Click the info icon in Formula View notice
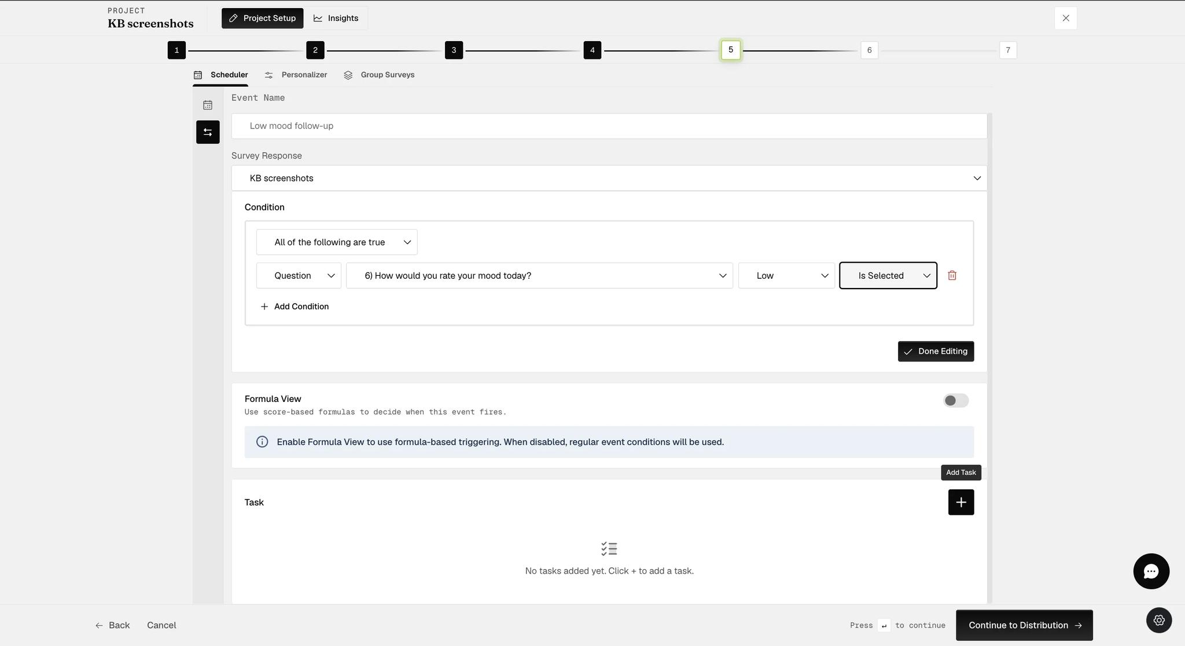The height and width of the screenshot is (646, 1185). pos(262,442)
